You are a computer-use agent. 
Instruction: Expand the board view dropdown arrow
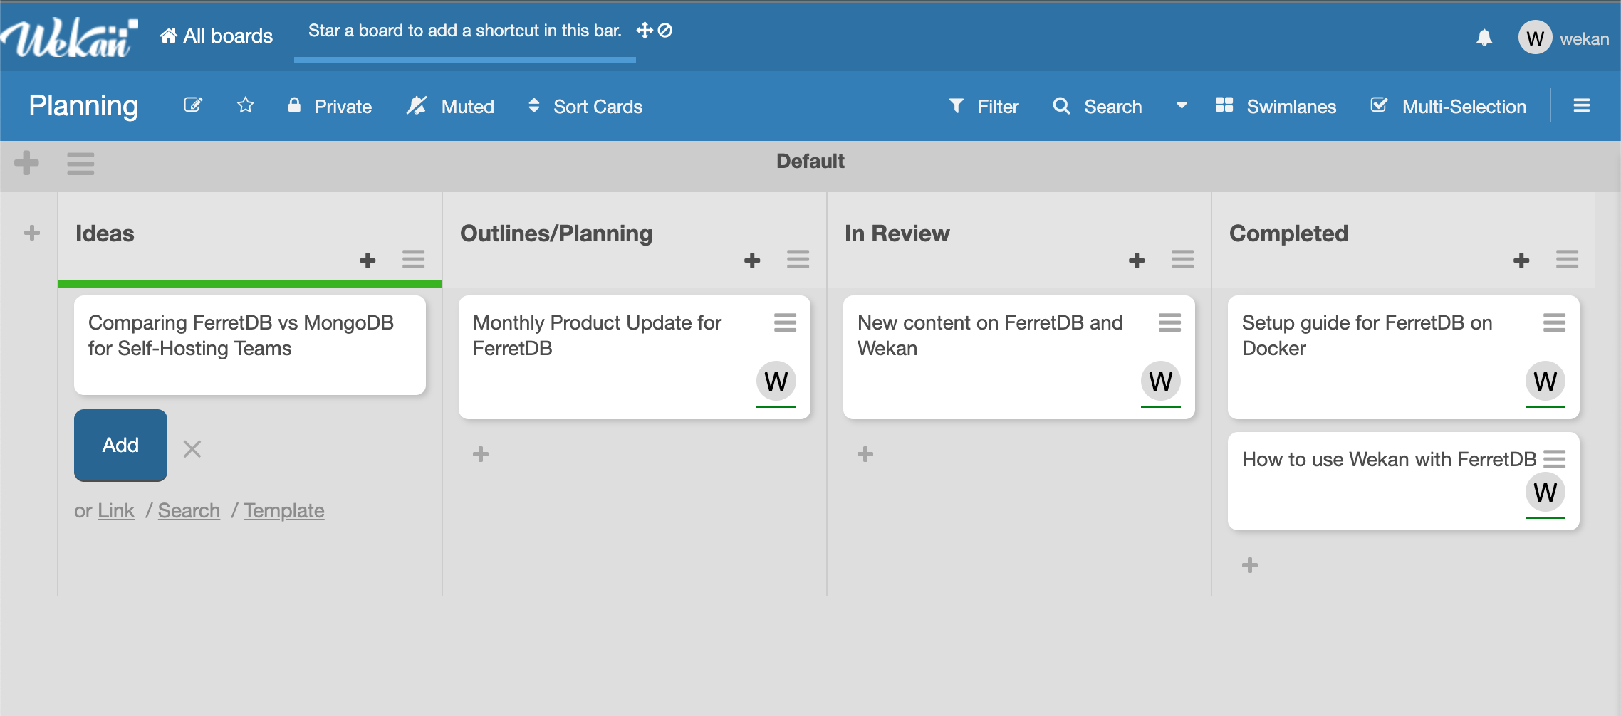coord(1182,106)
